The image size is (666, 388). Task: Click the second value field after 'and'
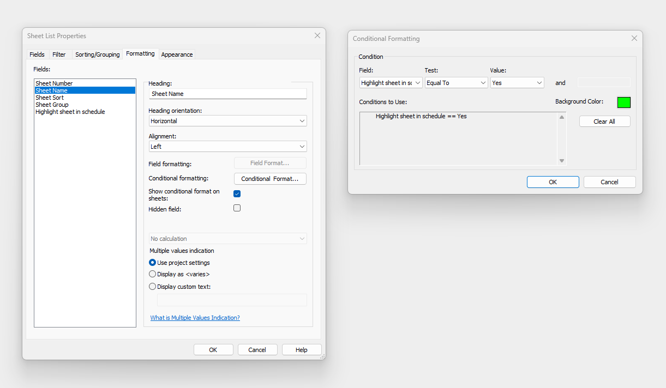[x=604, y=82]
